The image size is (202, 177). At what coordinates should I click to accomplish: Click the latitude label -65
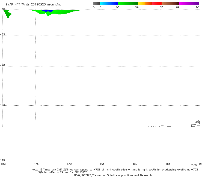coord(2,35)
